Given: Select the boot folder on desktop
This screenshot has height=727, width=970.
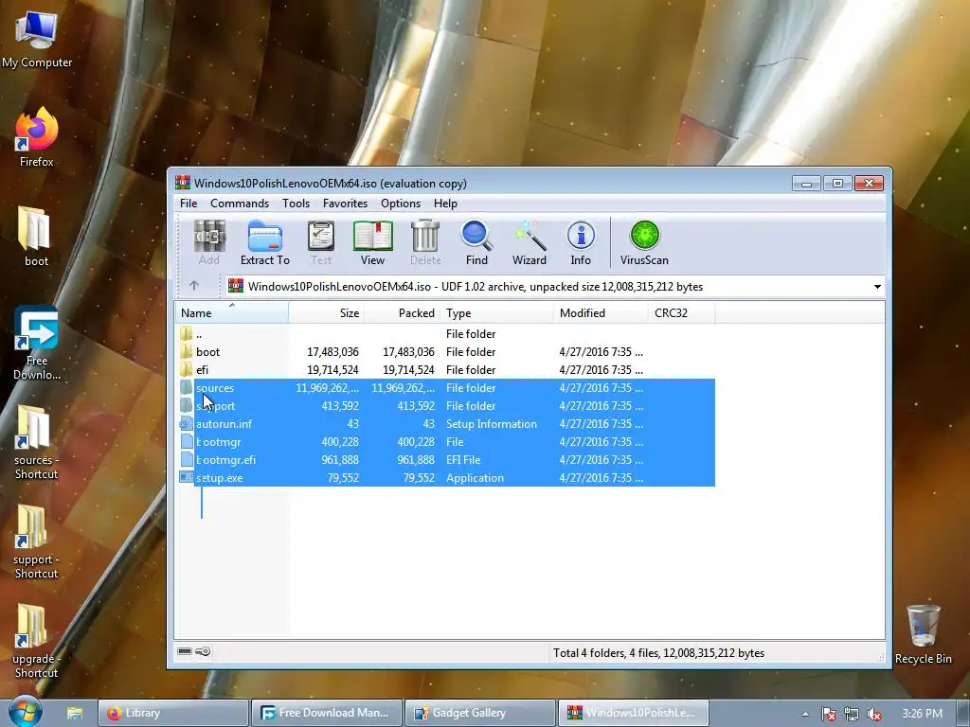Looking at the screenshot, I should [x=37, y=237].
